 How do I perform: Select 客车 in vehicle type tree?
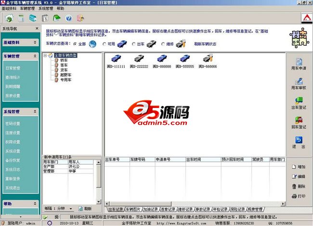(x=64, y=65)
